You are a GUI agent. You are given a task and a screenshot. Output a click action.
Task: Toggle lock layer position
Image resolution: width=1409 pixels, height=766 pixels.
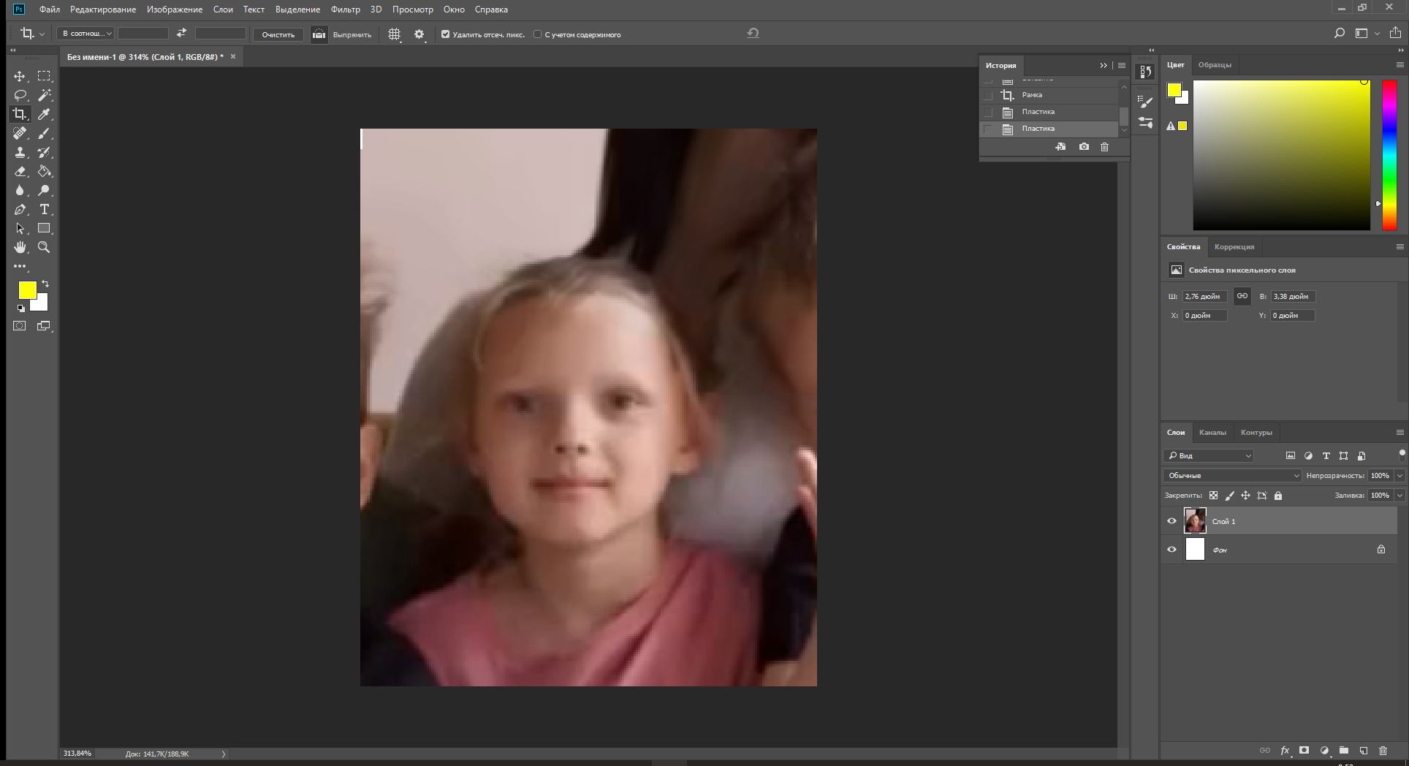coord(1245,496)
